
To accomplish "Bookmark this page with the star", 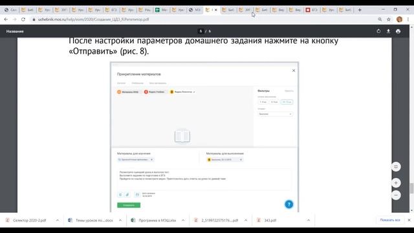I will pyautogui.click(x=389, y=19).
